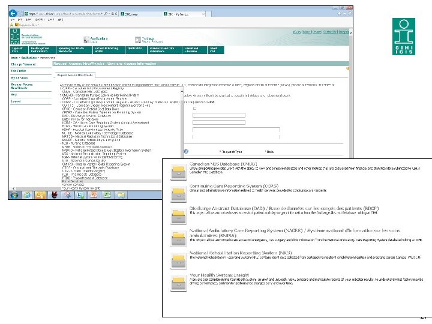This screenshot has height=324, width=432.
Task: Open Continuing Care Reporting System folder icon
Action: 179,194
